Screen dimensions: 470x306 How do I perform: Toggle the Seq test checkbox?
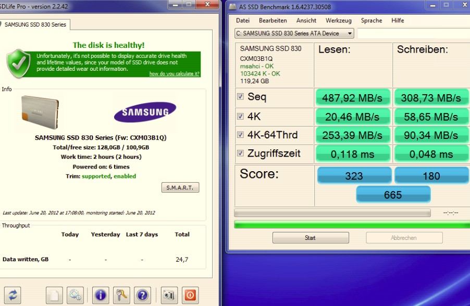(240, 96)
